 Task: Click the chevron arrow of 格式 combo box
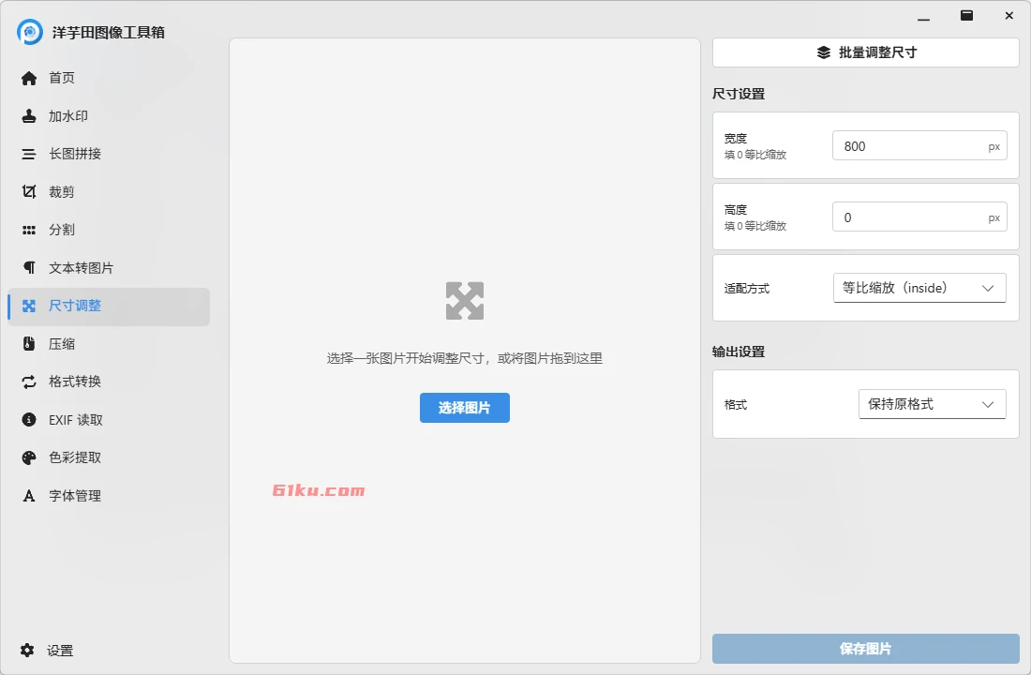click(988, 404)
